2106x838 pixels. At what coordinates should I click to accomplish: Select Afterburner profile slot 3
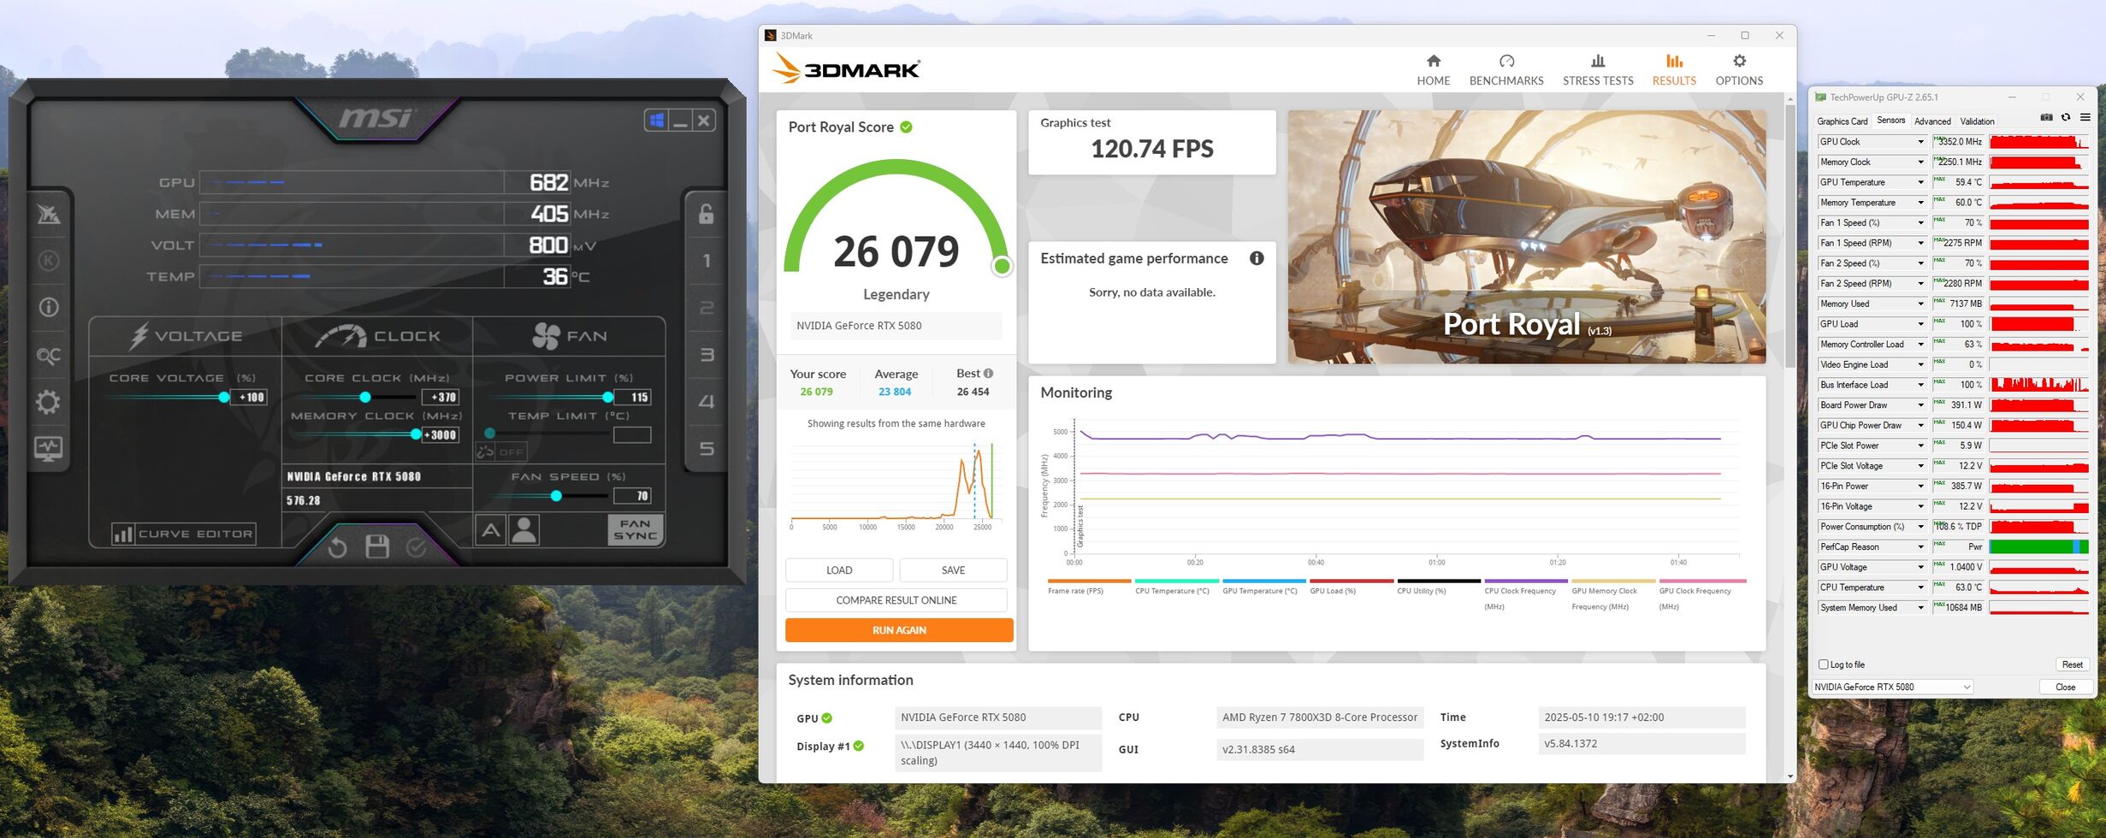pyautogui.click(x=706, y=355)
